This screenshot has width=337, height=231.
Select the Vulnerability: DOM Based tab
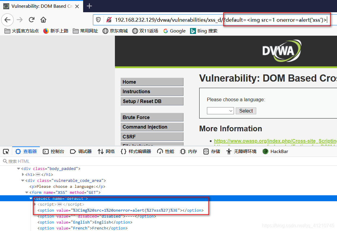[42, 6]
